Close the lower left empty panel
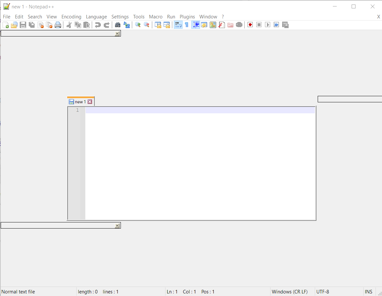The height and width of the screenshot is (296, 382). pyautogui.click(x=117, y=226)
